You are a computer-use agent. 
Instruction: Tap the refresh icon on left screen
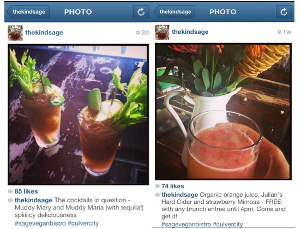click(x=141, y=12)
